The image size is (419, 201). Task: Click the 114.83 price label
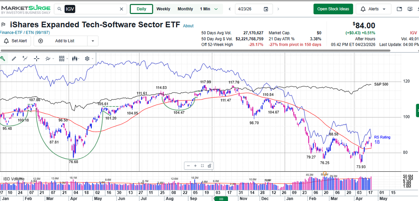(x=161, y=87)
